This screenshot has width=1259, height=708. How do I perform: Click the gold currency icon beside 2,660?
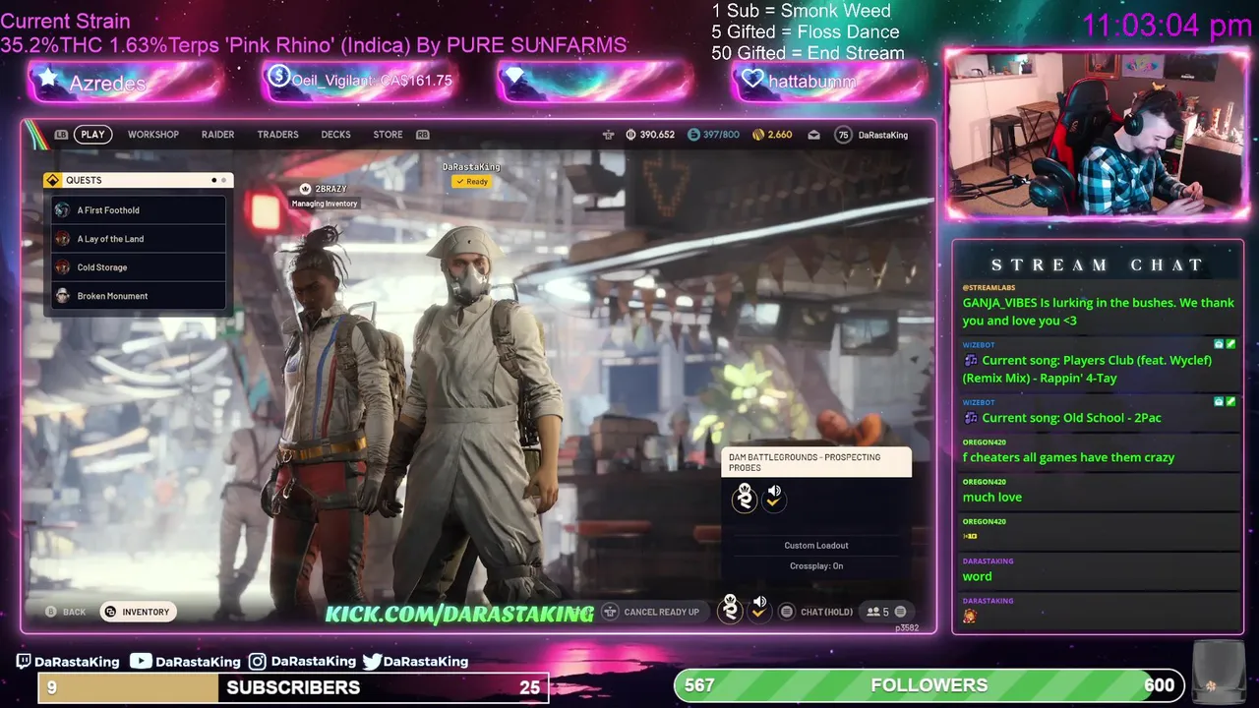[758, 135]
